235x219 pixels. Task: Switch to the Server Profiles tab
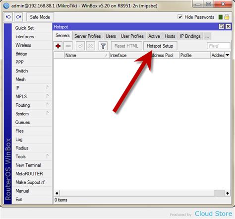(88, 36)
